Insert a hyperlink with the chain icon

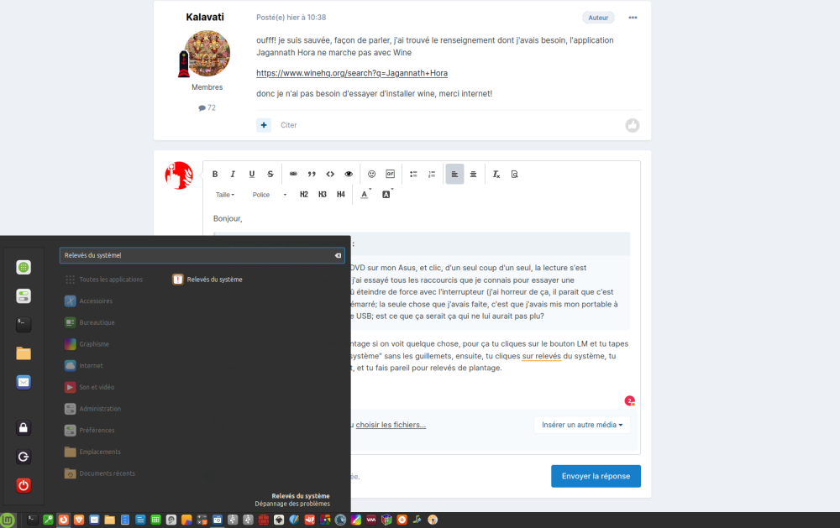[x=292, y=174]
